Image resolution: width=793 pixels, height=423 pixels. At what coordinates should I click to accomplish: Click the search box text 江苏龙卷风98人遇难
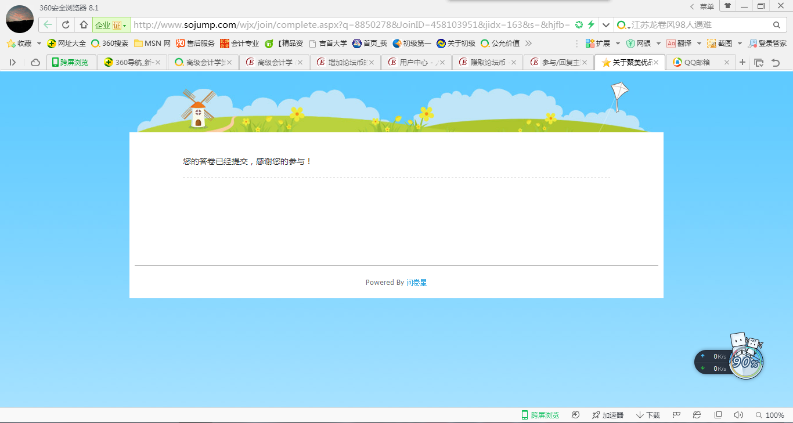tap(671, 25)
